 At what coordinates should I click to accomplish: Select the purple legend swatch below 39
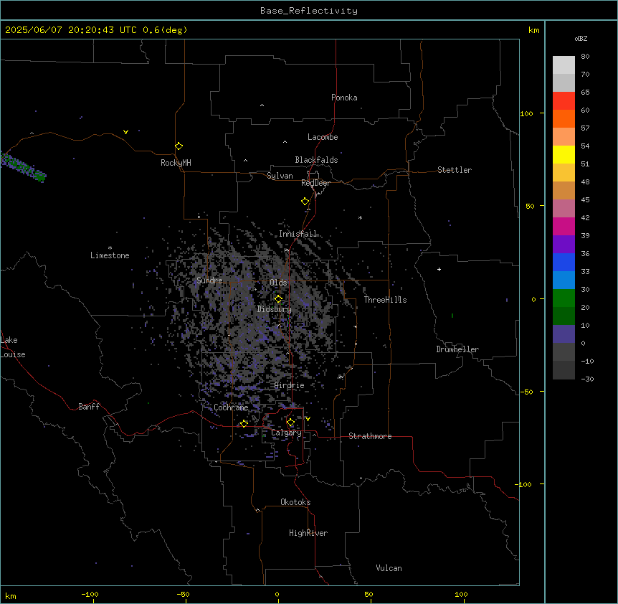point(564,245)
